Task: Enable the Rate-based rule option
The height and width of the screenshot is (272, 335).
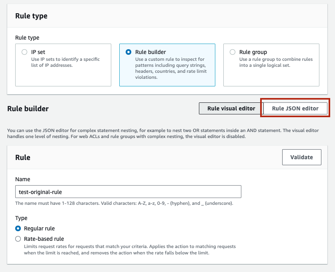Action: point(18,239)
